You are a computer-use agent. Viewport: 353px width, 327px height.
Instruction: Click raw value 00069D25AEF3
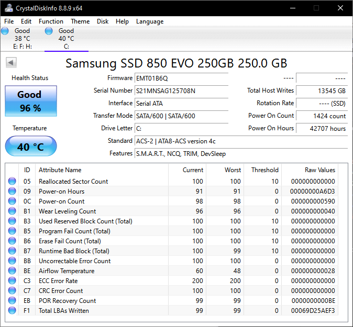[x=313, y=311]
